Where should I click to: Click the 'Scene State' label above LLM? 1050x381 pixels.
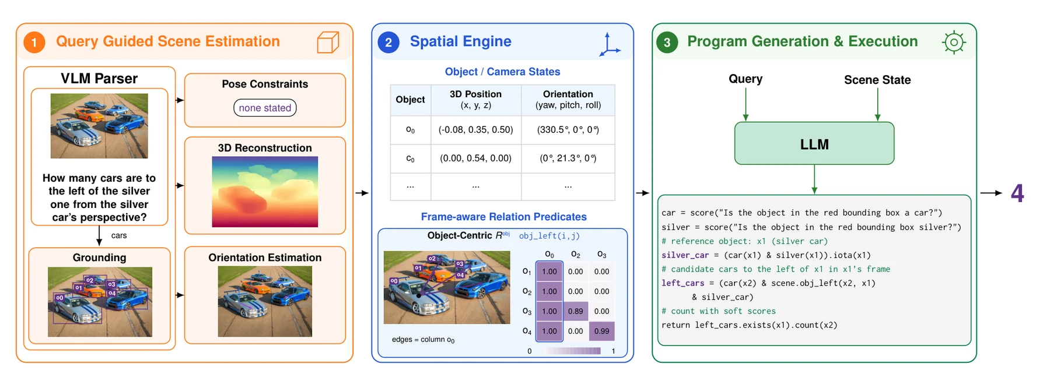coord(877,80)
